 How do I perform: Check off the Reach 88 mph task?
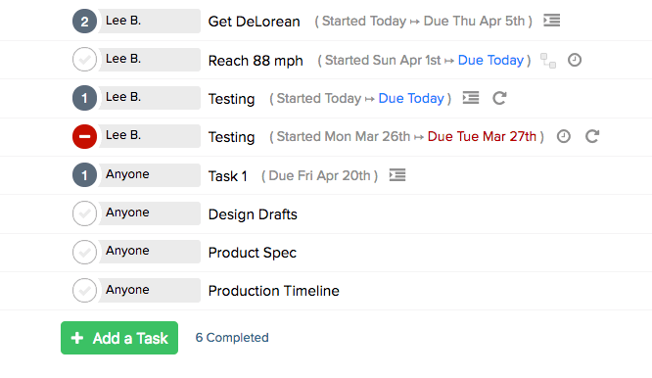84,60
